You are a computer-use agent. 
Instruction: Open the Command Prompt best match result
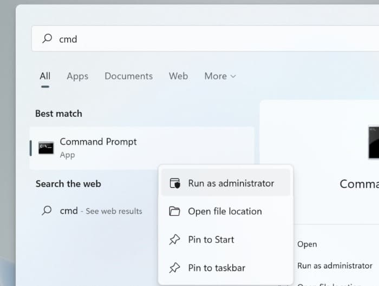point(142,148)
